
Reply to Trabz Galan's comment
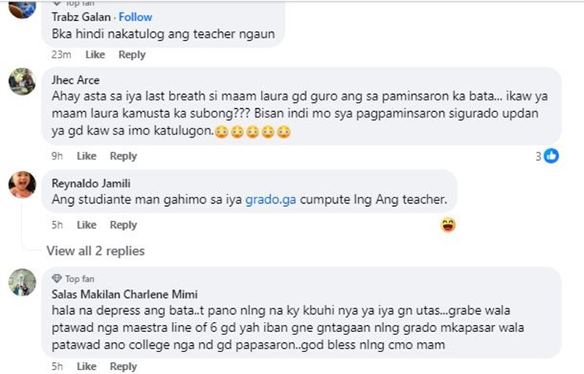132,54
